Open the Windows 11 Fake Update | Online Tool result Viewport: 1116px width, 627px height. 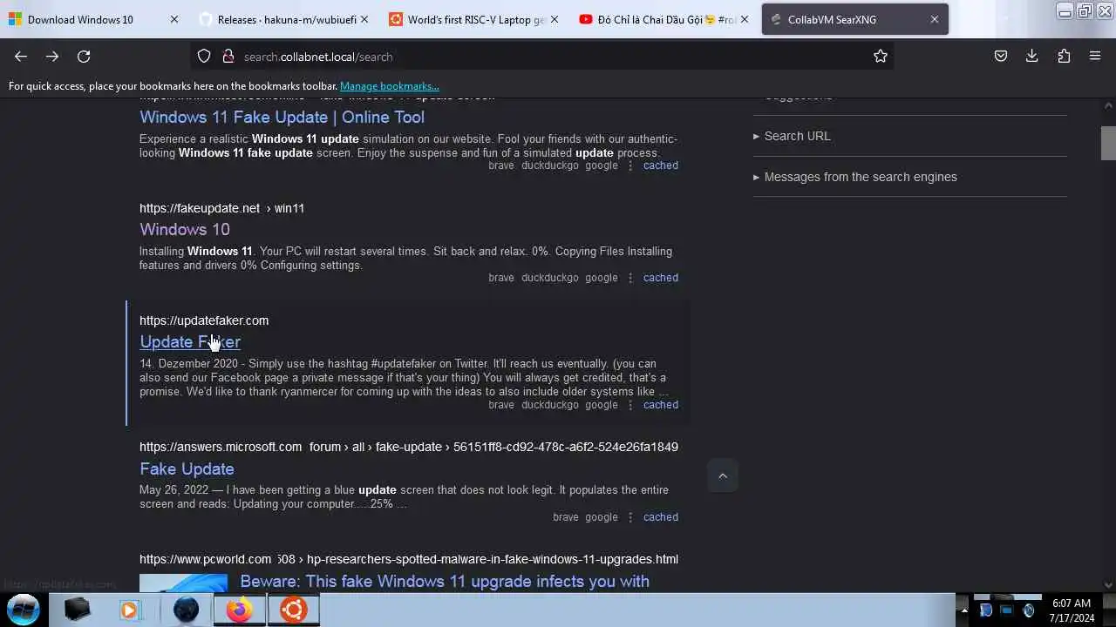pyautogui.click(x=282, y=117)
